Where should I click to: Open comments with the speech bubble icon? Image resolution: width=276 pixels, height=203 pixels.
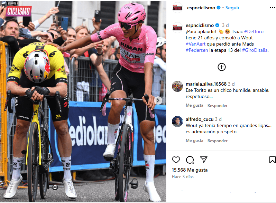(x=190, y=160)
